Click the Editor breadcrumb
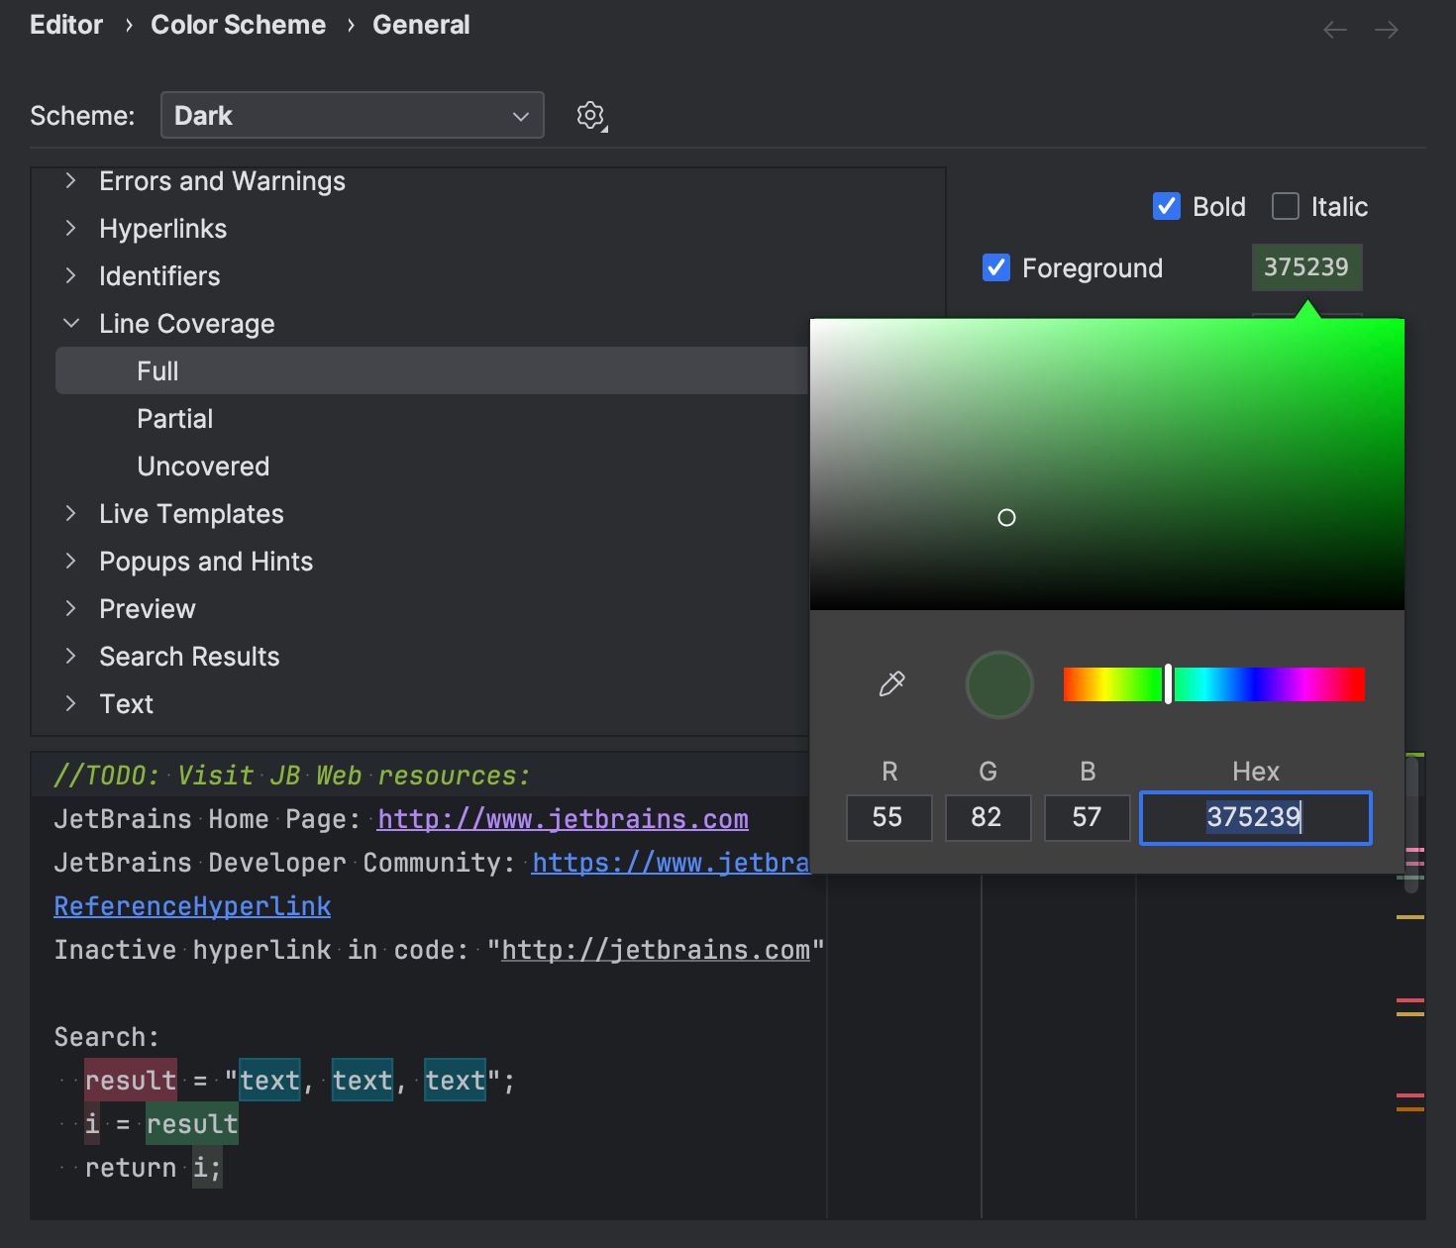Viewport: 1456px width, 1248px height. pyautogui.click(x=65, y=25)
